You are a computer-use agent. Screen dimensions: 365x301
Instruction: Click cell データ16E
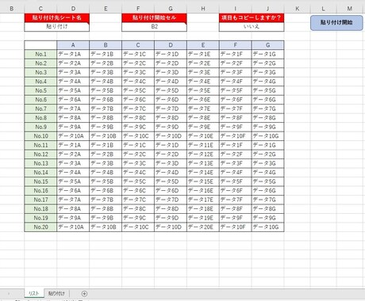203,191
